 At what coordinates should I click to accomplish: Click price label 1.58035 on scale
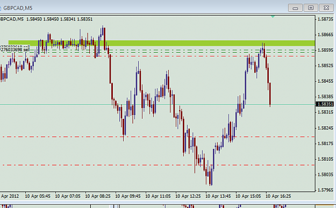325,174
